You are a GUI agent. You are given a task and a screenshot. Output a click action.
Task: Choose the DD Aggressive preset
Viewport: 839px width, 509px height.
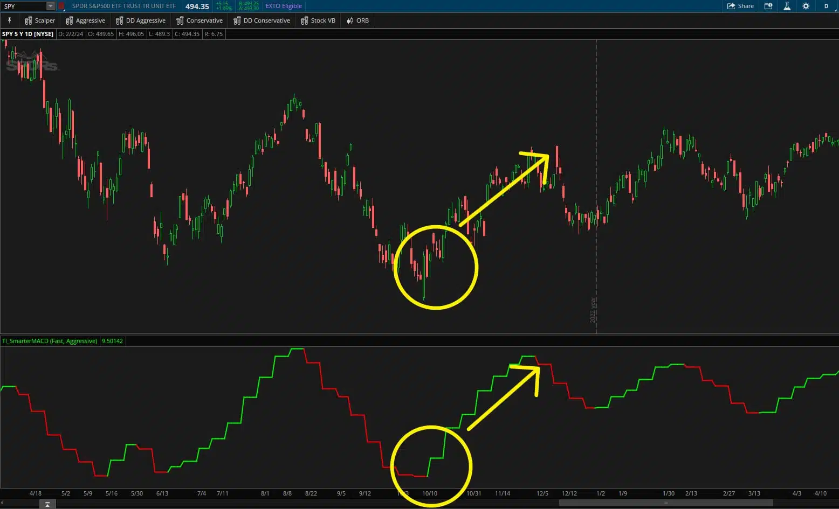tap(141, 20)
